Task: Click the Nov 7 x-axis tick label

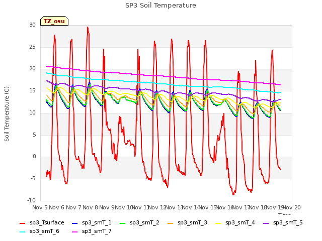Action: 73,207
